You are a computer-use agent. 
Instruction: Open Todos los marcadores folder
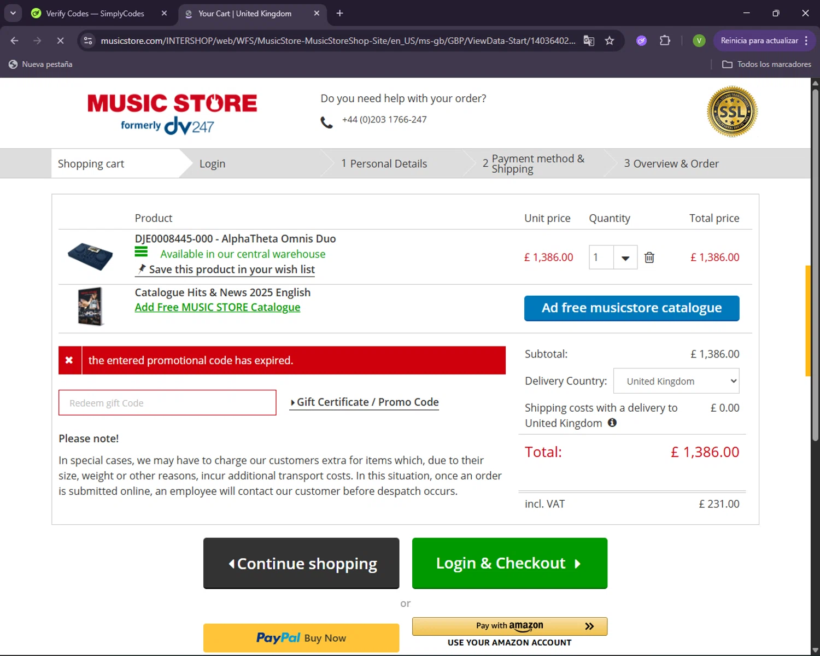click(766, 64)
